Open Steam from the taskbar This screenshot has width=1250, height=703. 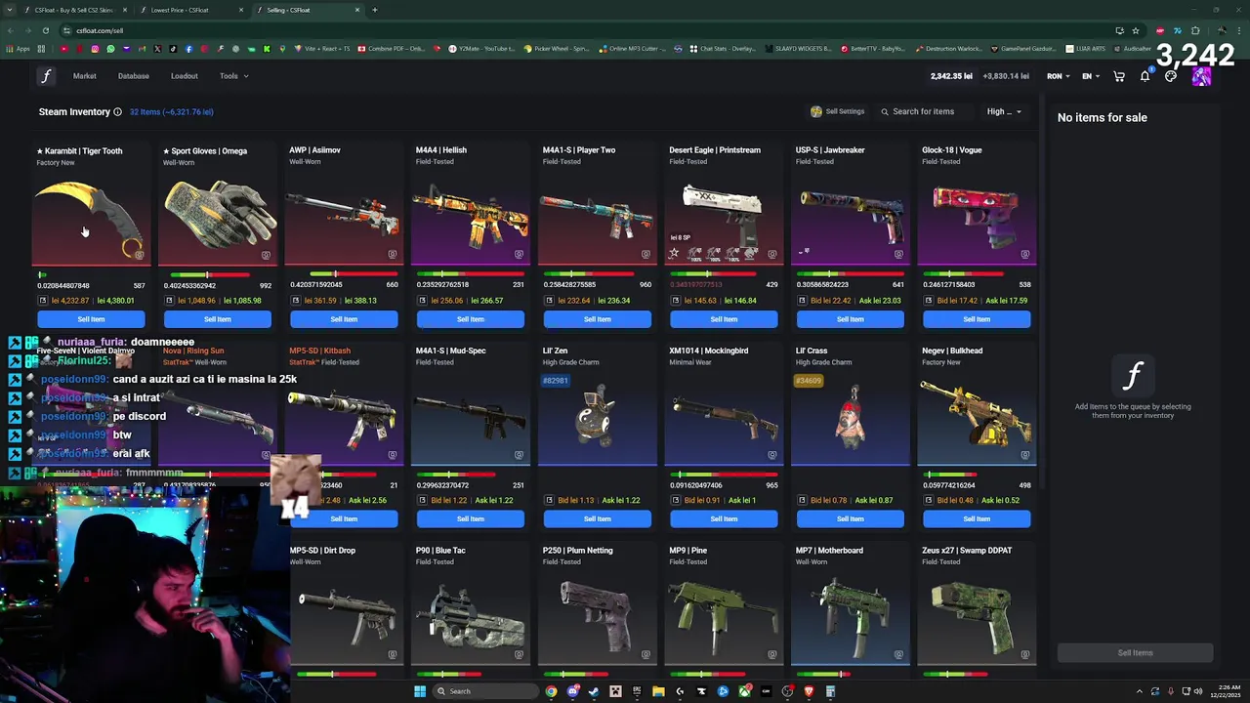(594, 691)
